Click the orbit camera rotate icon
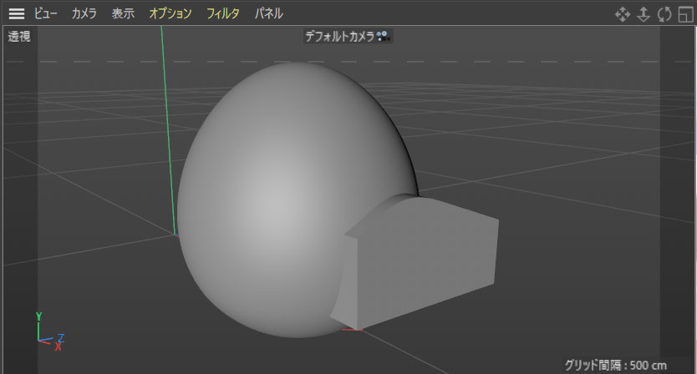 point(664,14)
